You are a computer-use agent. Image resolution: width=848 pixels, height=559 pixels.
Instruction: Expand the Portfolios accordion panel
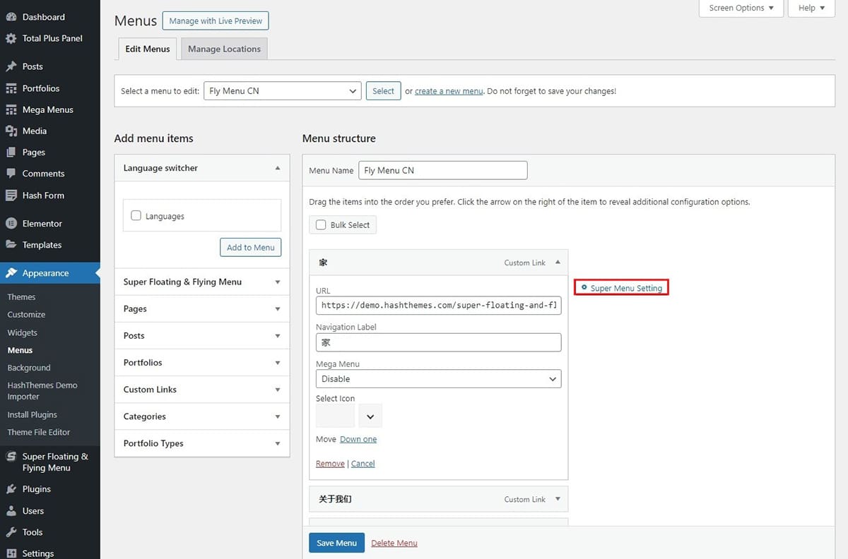202,362
